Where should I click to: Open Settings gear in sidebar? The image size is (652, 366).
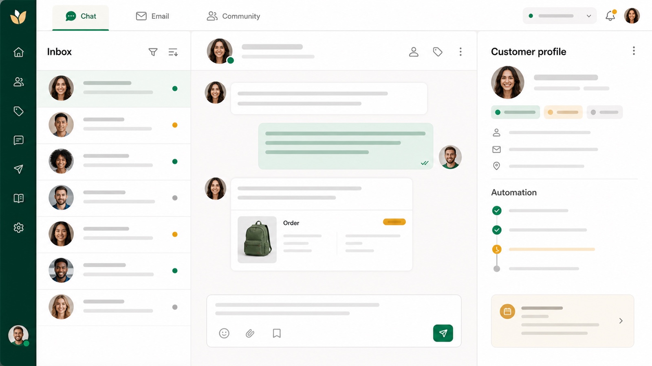coord(18,228)
